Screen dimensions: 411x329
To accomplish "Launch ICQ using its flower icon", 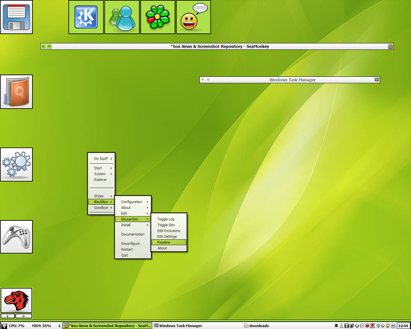I will point(158,16).
